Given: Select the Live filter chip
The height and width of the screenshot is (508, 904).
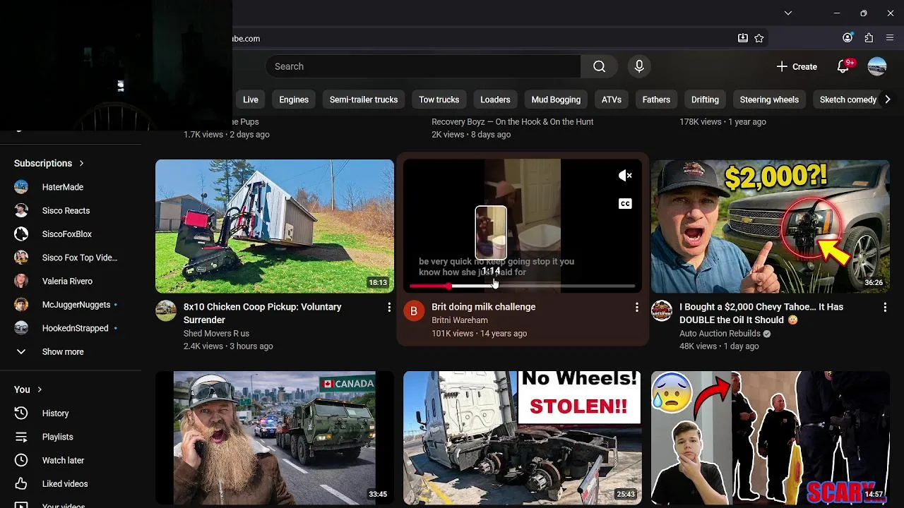Looking at the screenshot, I should (251, 99).
